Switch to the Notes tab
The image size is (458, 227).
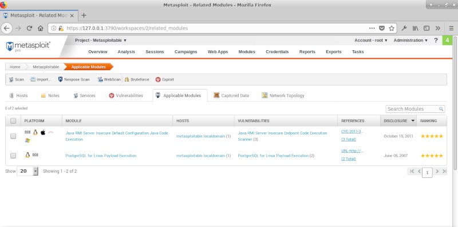coord(50,95)
